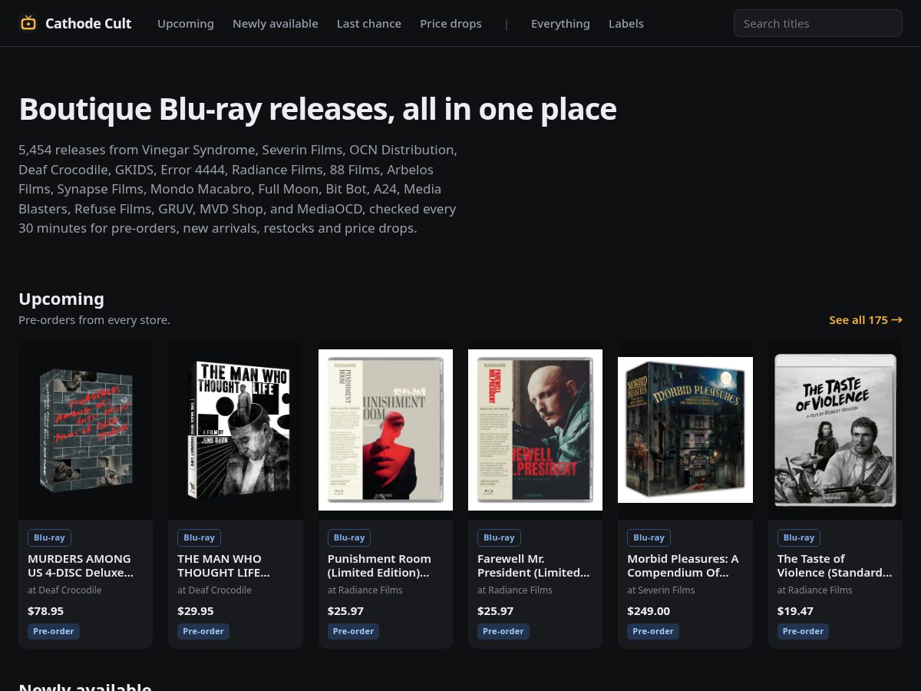Open the Upcoming nav link
This screenshot has height=691, width=921.
point(186,24)
